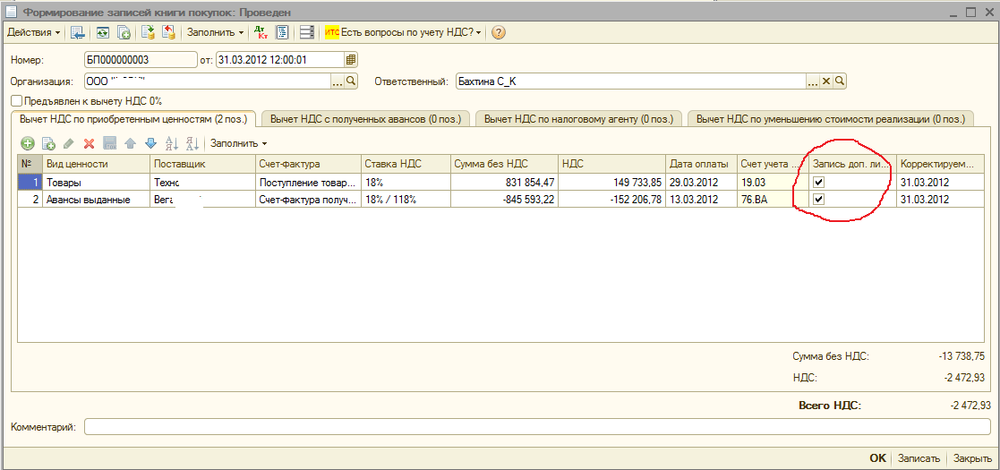Sort ascending with А-Я icon
This screenshot has width=1000, height=470.
(171, 143)
